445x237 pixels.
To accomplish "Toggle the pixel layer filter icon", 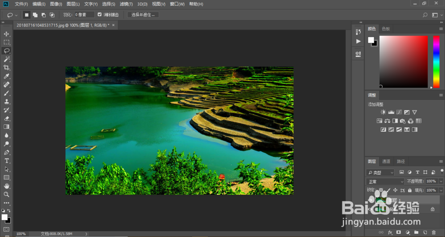I will 401,172.
